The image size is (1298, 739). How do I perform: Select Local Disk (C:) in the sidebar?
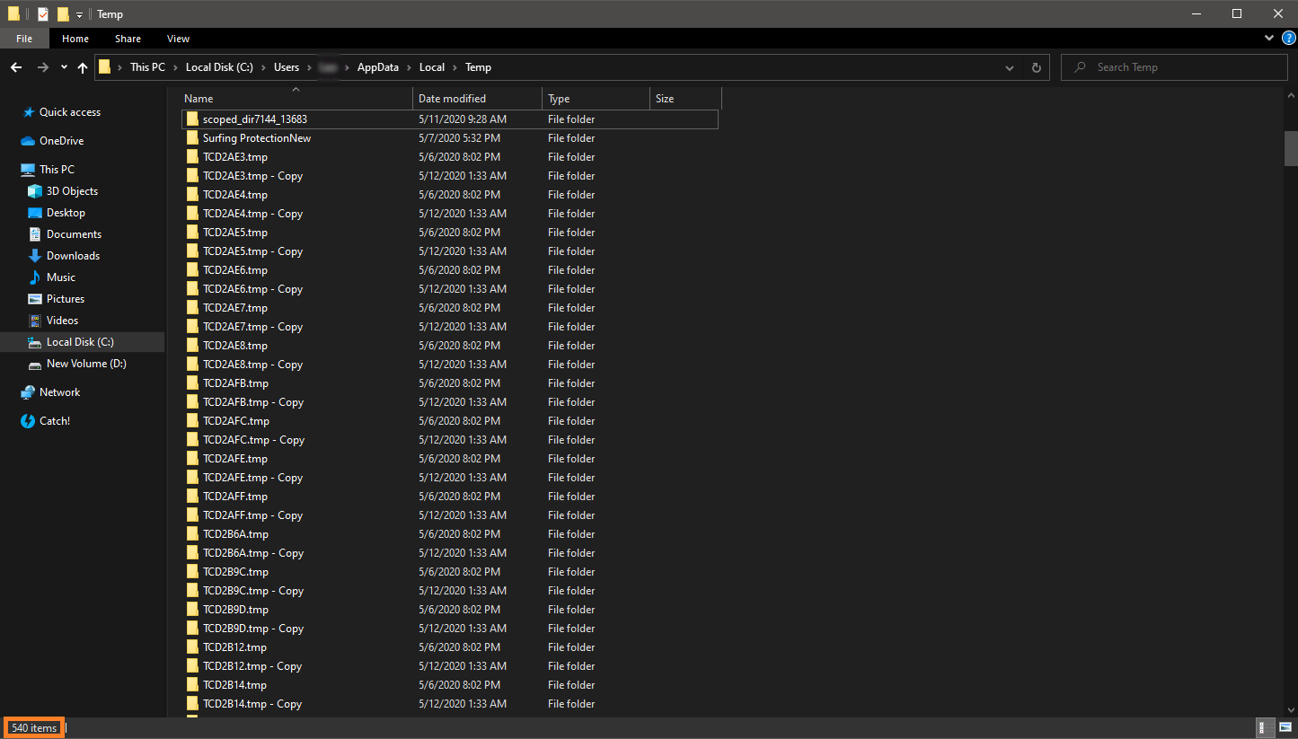point(80,342)
